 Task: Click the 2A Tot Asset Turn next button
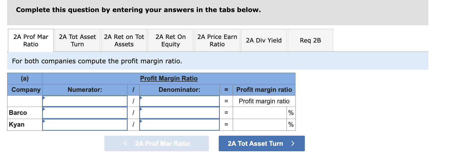pyautogui.click(x=261, y=143)
